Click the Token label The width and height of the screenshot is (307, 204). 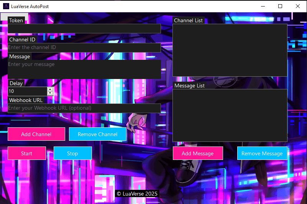(16, 20)
